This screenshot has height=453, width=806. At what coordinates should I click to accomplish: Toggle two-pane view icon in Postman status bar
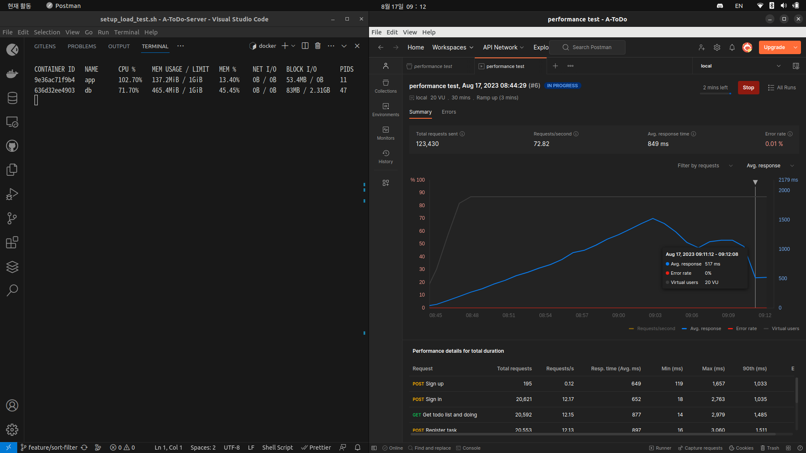pos(788,448)
